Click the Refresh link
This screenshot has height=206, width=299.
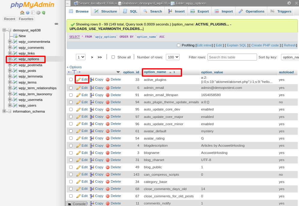[290, 45]
